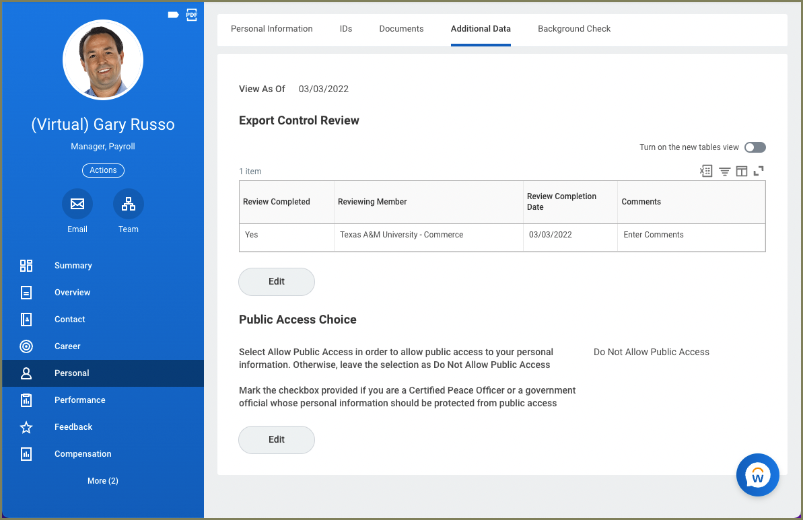803x520 pixels.
Task: Select the Performance sidebar item
Action: (79, 400)
